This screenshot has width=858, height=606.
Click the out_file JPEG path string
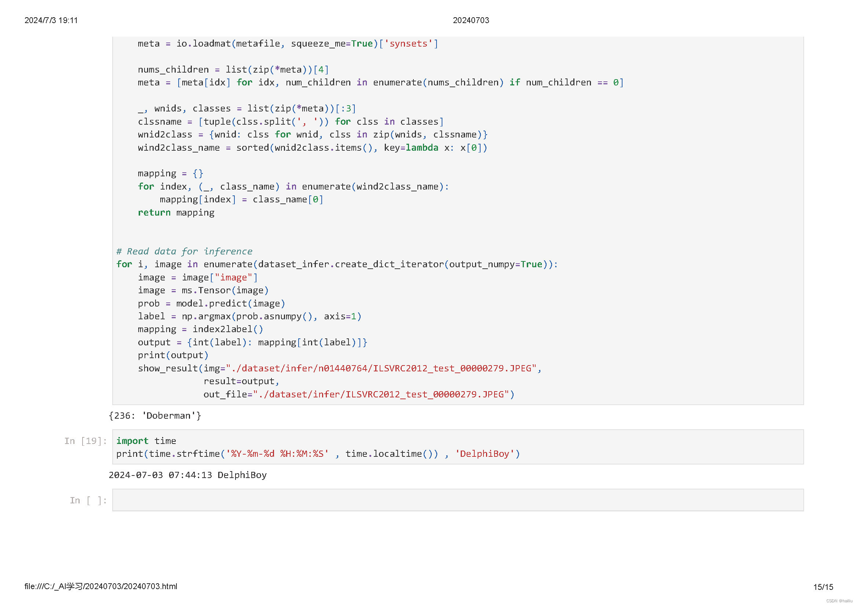[x=381, y=394]
